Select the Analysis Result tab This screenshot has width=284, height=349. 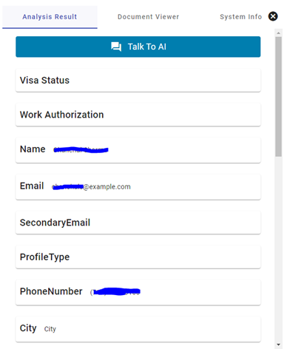[x=50, y=17]
